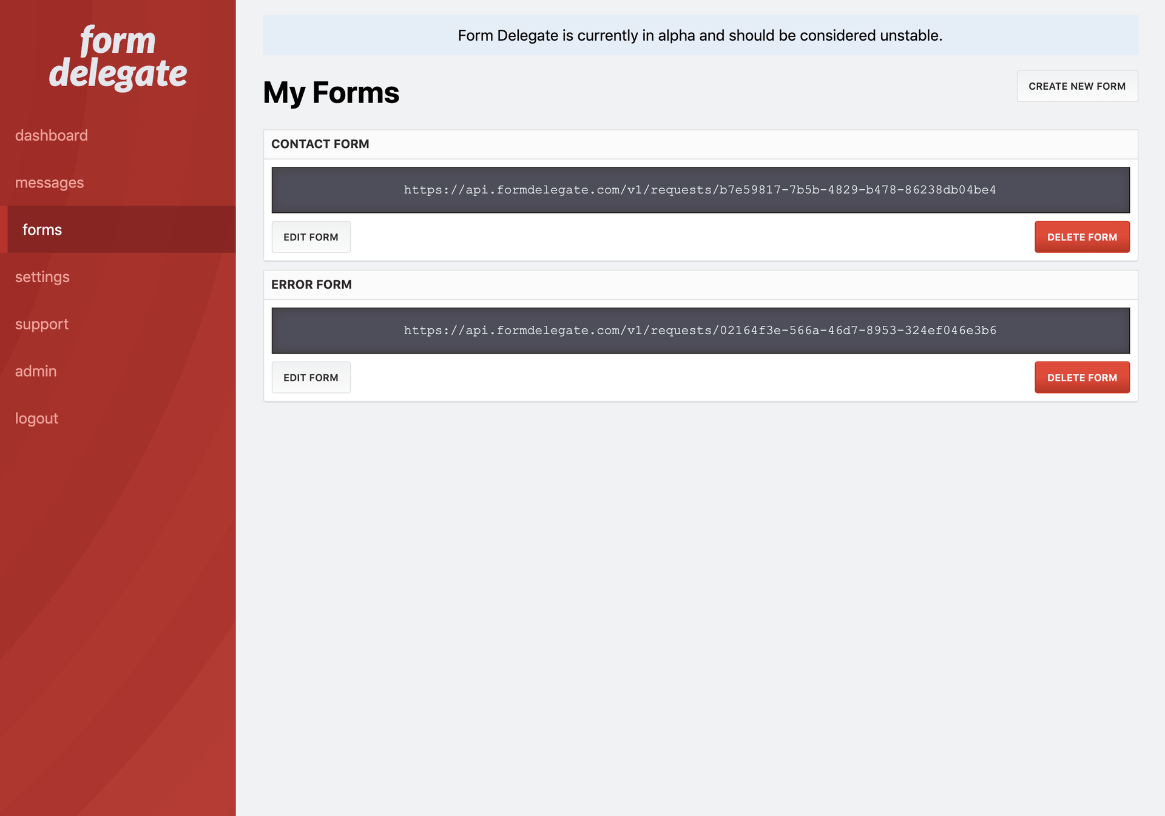Select the Contact Form endpoint URL
Screen dimensions: 1165x816
pos(699,189)
